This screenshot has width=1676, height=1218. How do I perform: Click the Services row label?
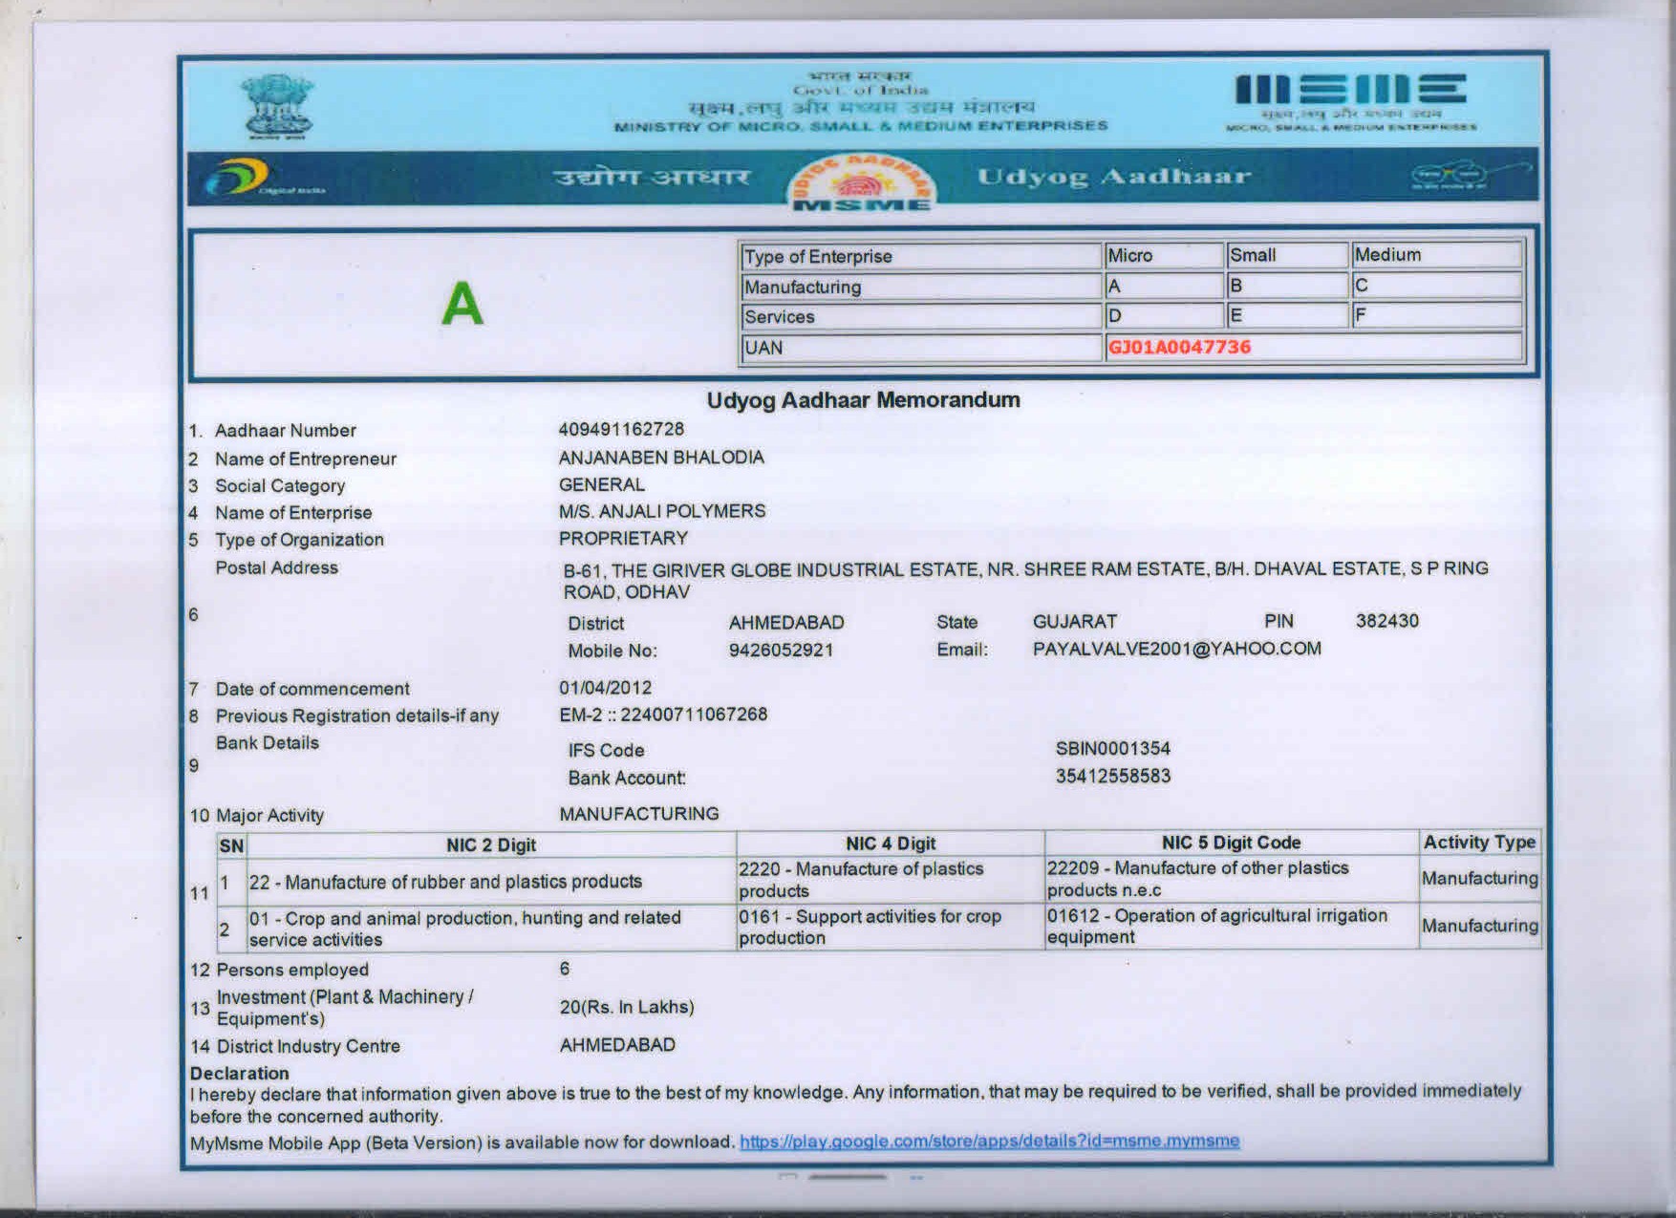click(921, 316)
